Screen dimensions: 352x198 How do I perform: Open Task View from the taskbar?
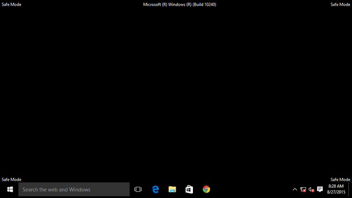[138, 190]
